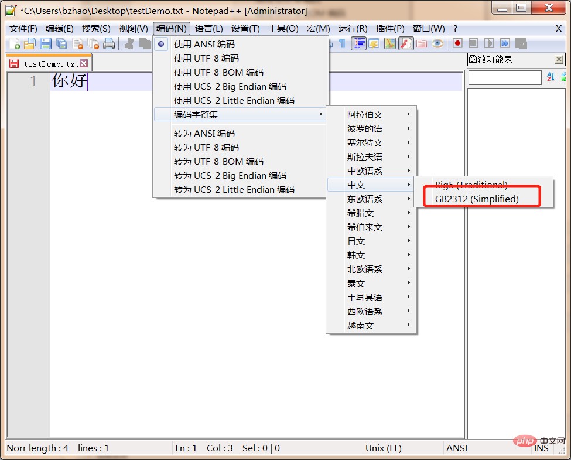
Task: Click the macro playback icon
Action: 489,43
